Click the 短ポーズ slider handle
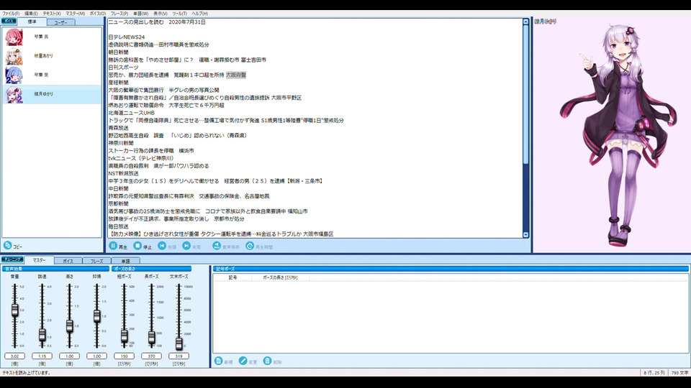The width and height of the screenshot is (691, 388). coord(124,336)
